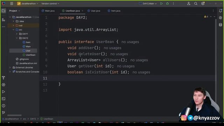224x126 pixels.
Task: Click 'no usages' hint beside allUsers()
Action: pyautogui.click(x=139, y=60)
